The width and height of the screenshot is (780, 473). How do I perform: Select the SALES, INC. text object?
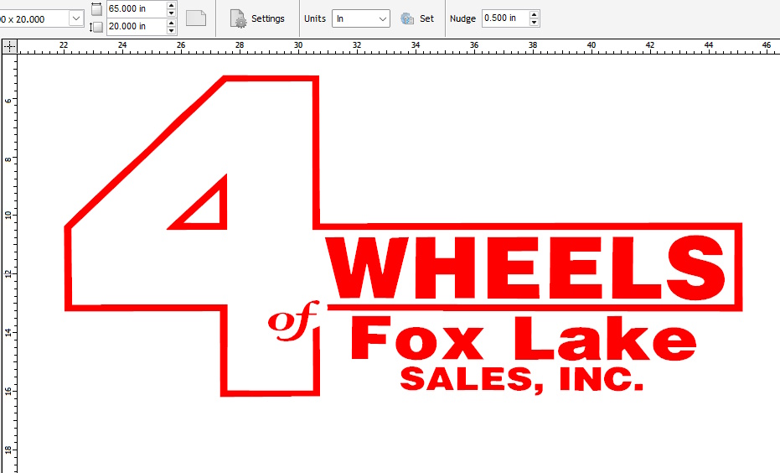521,379
